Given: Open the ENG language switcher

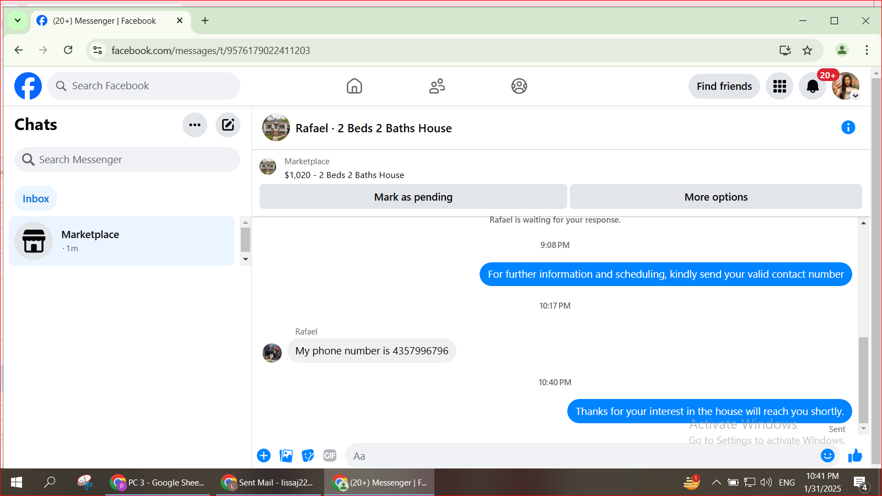Looking at the screenshot, I should pyautogui.click(x=787, y=482).
